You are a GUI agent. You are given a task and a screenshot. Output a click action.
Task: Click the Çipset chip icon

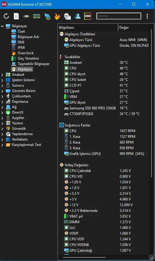pos(66,91)
